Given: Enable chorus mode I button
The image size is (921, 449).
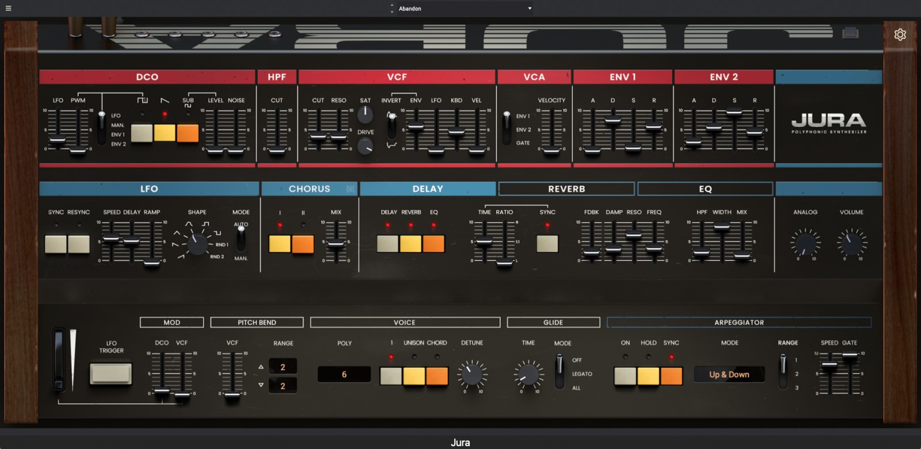Looking at the screenshot, I should click(x=280, y=244).
